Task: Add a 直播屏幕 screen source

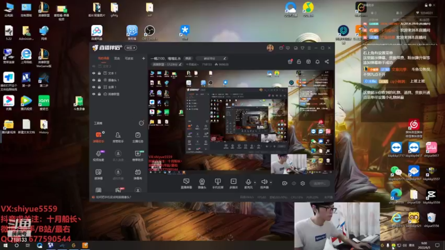Action: [186, 183]
